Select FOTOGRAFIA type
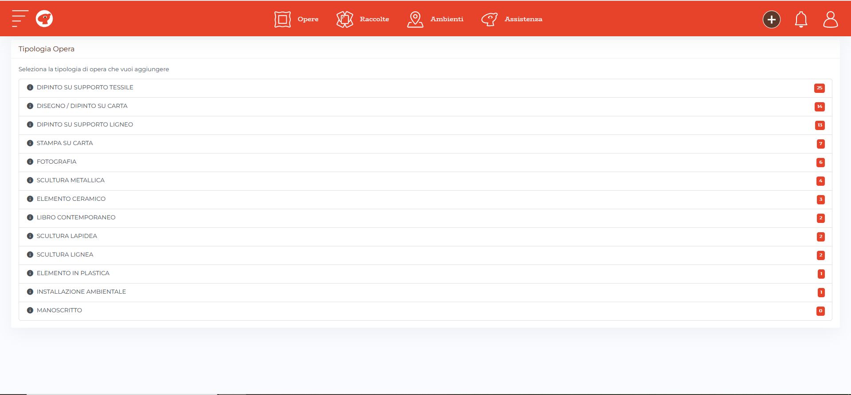Screen dimensions: 851x395 425,162
